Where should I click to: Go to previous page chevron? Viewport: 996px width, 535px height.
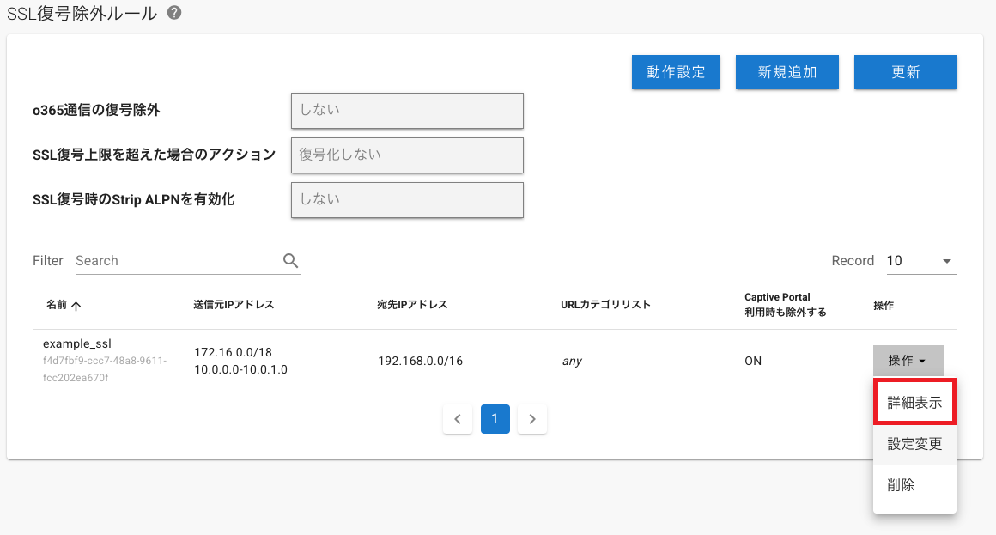coord(458,419)
